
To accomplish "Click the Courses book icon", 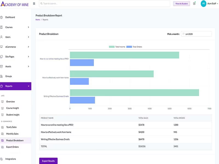I will pyautogui.click(x=1, y=27).
